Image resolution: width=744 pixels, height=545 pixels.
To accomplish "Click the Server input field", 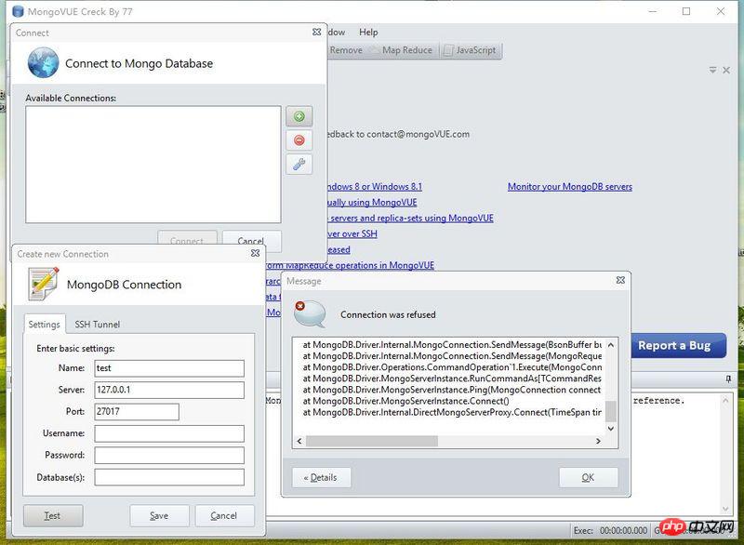I will [x=169, y=390].
